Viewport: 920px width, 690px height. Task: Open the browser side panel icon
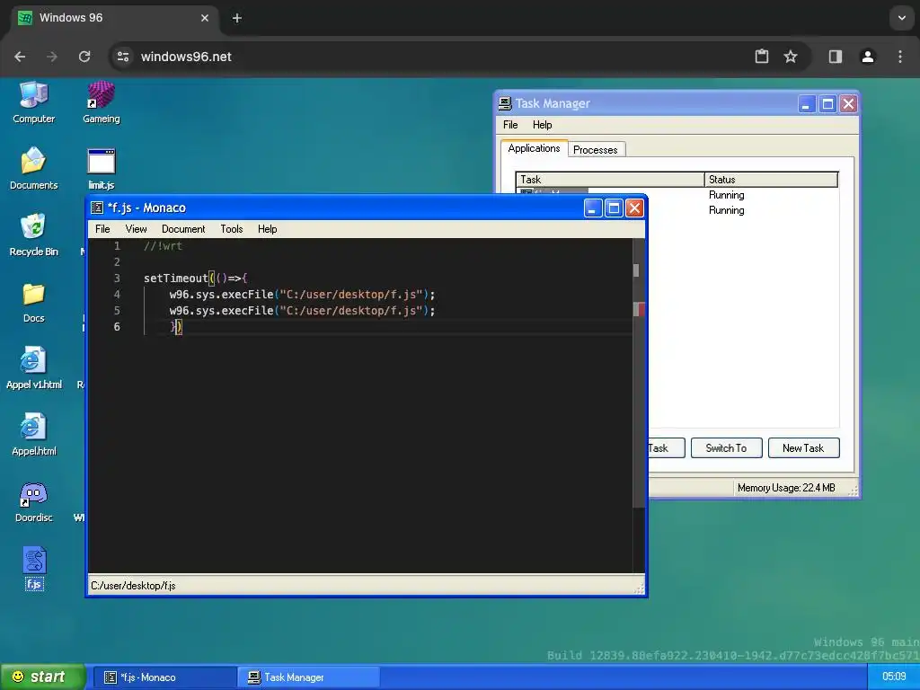tap(835, 57)
